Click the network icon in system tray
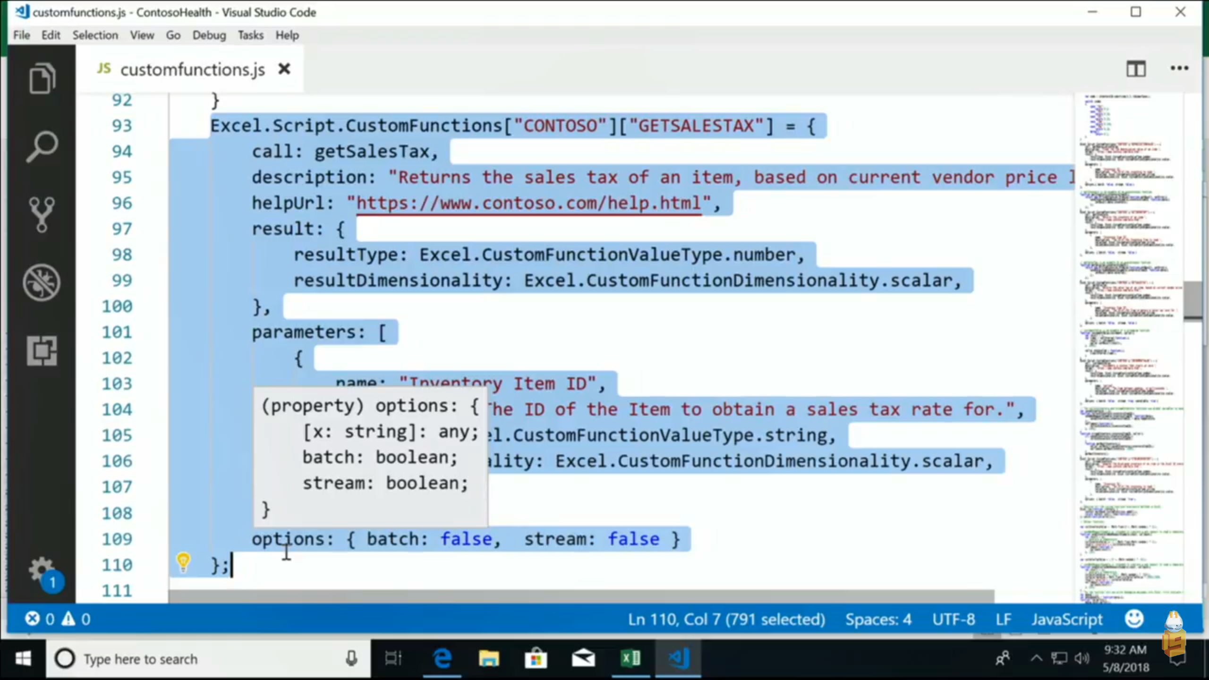1209x680 pixels. 1058,659
